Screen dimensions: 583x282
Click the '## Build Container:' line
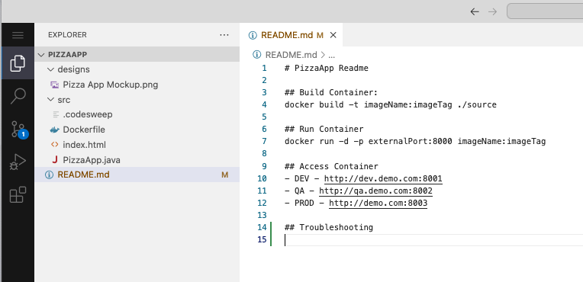click(x=331, y=93)
